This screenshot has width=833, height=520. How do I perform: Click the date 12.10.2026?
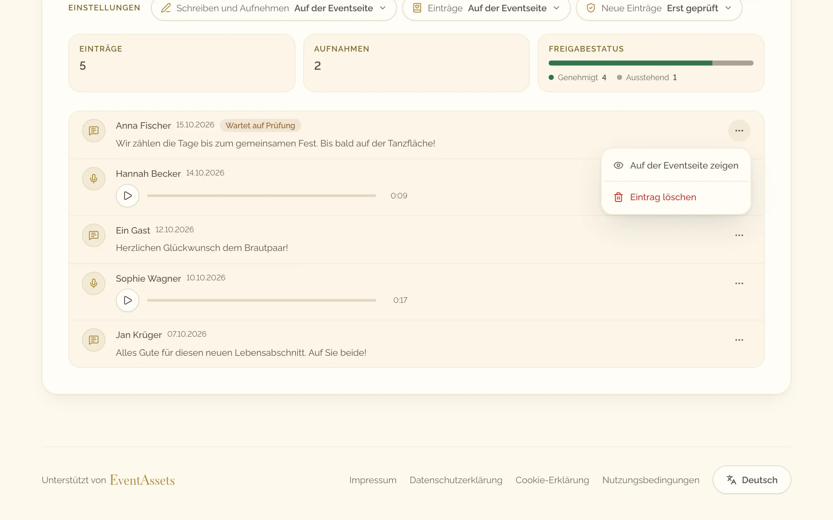coord(174,230)
